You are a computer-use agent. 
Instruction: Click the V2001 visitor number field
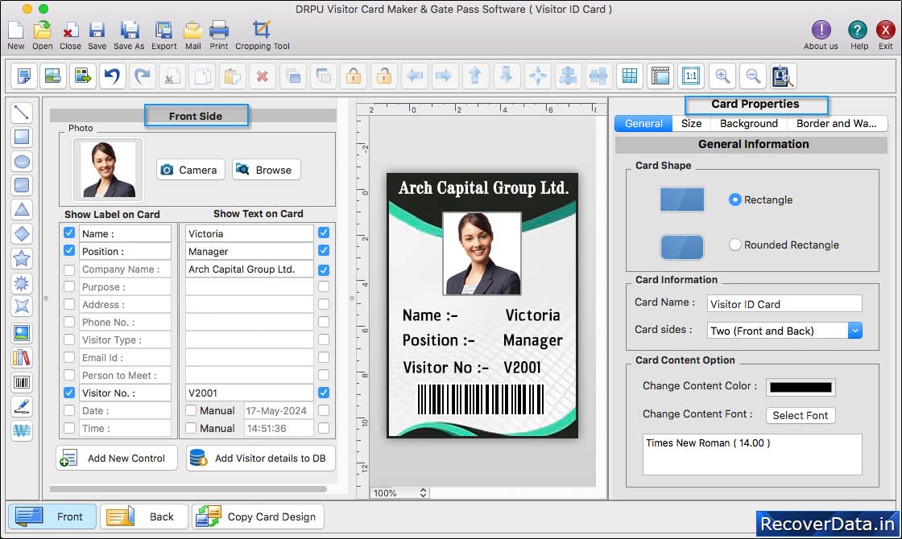(249, 393)
